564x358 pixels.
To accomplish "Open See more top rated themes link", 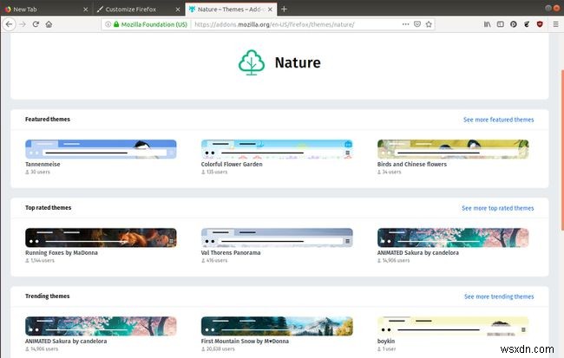I will pyautogui.click(x=497, y=208).
